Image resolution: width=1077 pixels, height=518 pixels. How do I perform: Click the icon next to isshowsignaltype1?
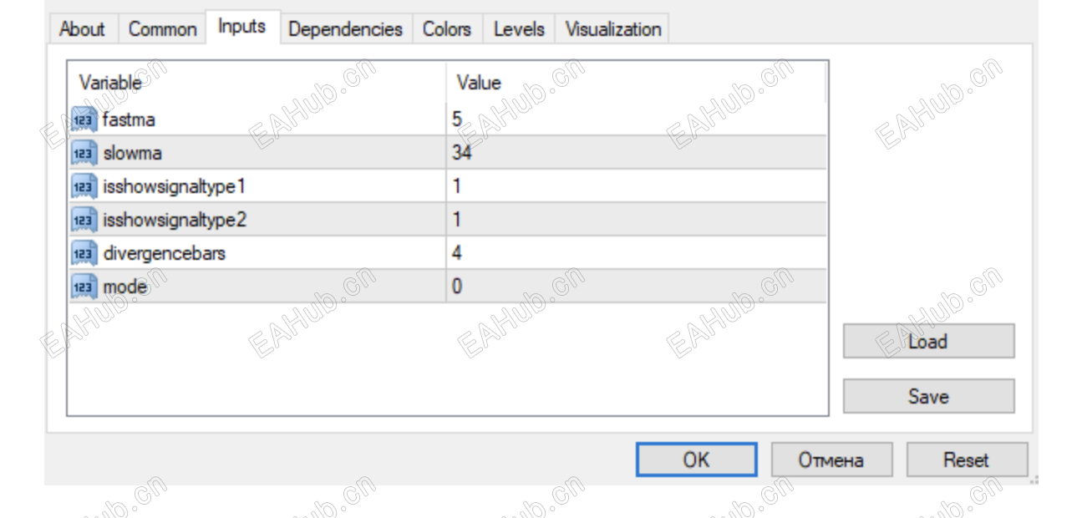84,186
